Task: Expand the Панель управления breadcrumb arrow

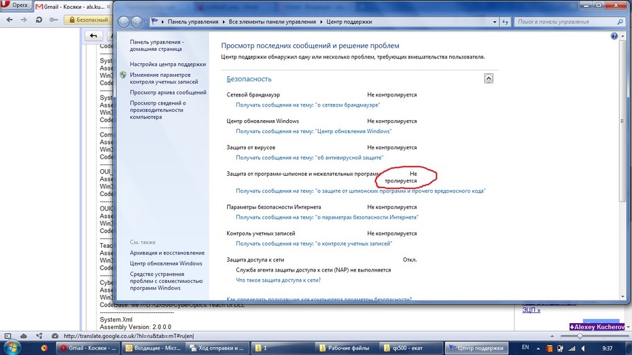Action: [224, 22]
